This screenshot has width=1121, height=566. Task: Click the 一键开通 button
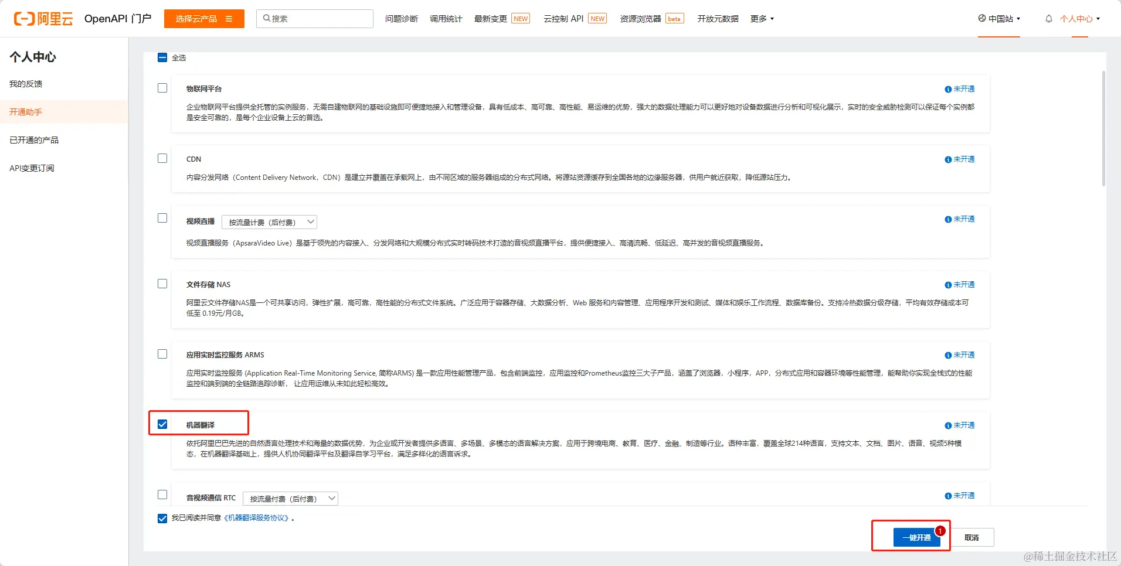(917, 537)
